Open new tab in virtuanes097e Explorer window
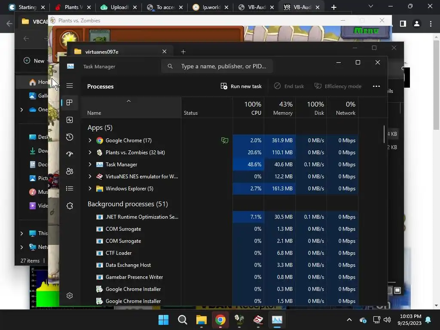This screenshot has width=440, height=330. [x=183, y=52]
